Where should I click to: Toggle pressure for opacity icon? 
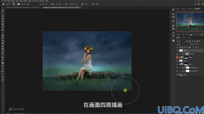[x=52, y=4]
